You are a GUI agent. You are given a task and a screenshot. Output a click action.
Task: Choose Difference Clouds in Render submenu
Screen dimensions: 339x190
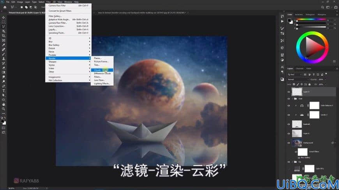(102, 73)
